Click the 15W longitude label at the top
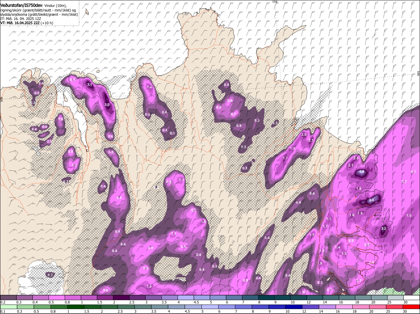Viewport: 420px width, 314px height. tap(275, 2)
